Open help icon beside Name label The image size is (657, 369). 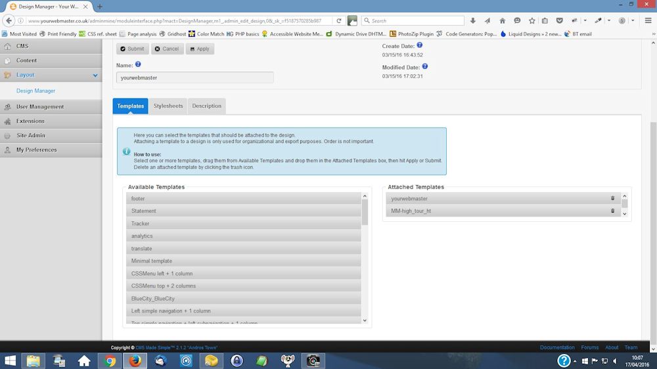tap(138, 65)
